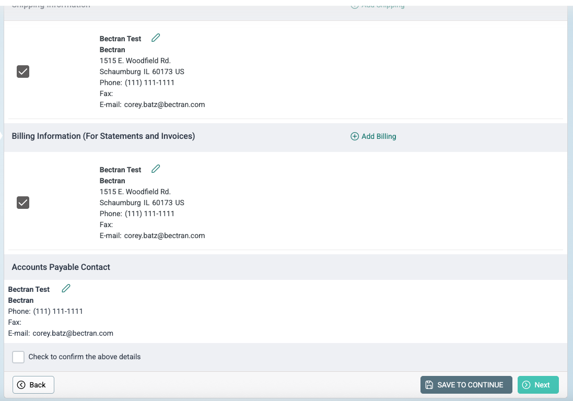Click Bectran Test name under Accounts Payable
573x401 pixels.
click(29, 289)
